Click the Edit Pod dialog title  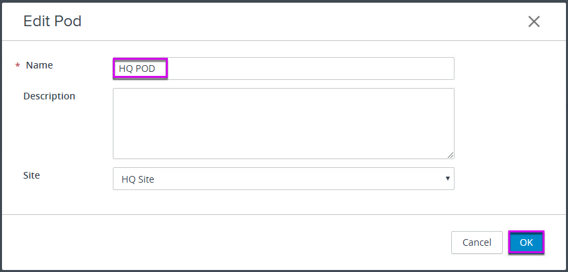tap(52, 21)
